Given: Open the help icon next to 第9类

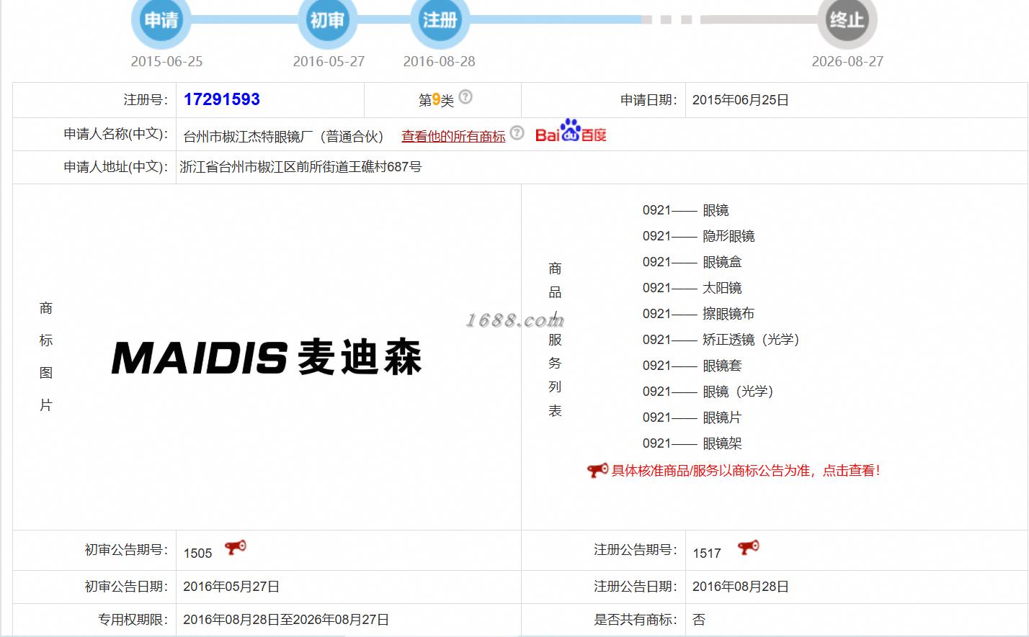Looking at the screenshot, I should pyautogui.click(x=465, y=96).
